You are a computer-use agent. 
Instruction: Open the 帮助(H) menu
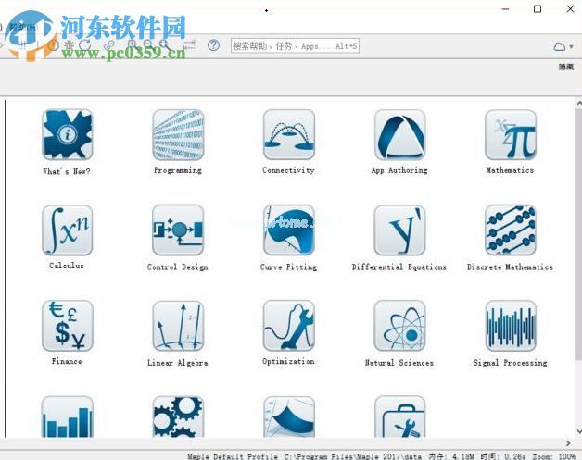[23, 27]
